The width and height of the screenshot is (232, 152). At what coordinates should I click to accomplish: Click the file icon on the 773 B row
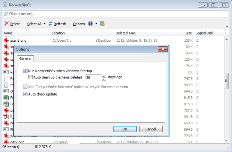(6, 136)
